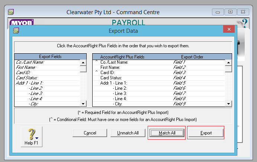Click the Export button
The width and height of the screenshot is (257, 162).
[206, 133]
